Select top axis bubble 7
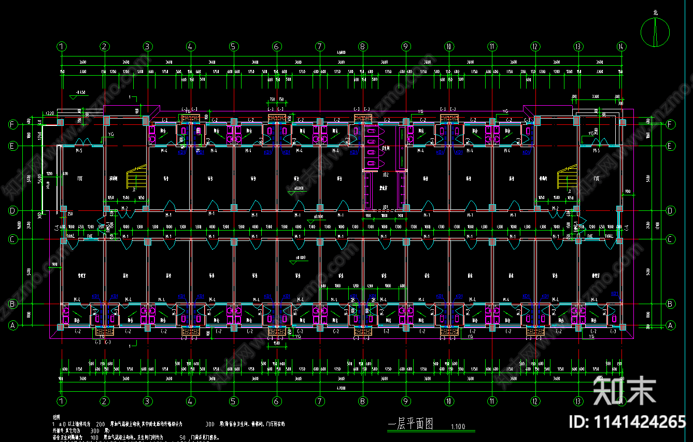The image size is (693, 442). [320, 46]
